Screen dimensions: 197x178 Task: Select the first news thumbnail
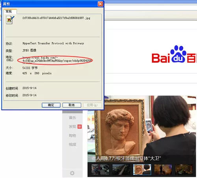tap(100, 169)
